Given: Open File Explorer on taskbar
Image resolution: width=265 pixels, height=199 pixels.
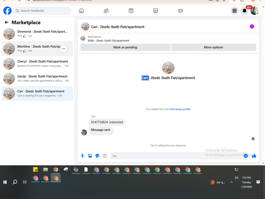Looking at the screenshot, I should click(46, 170).
